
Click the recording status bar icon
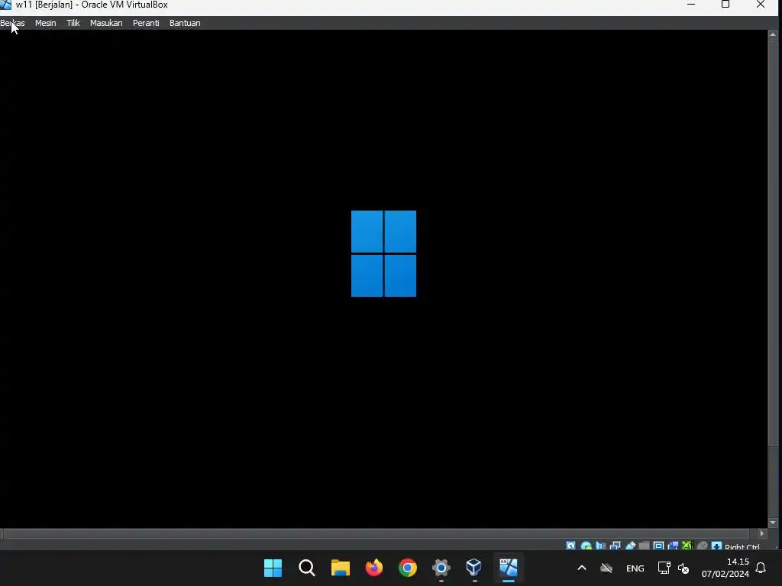pyautogui.click(x=674, y=546)
